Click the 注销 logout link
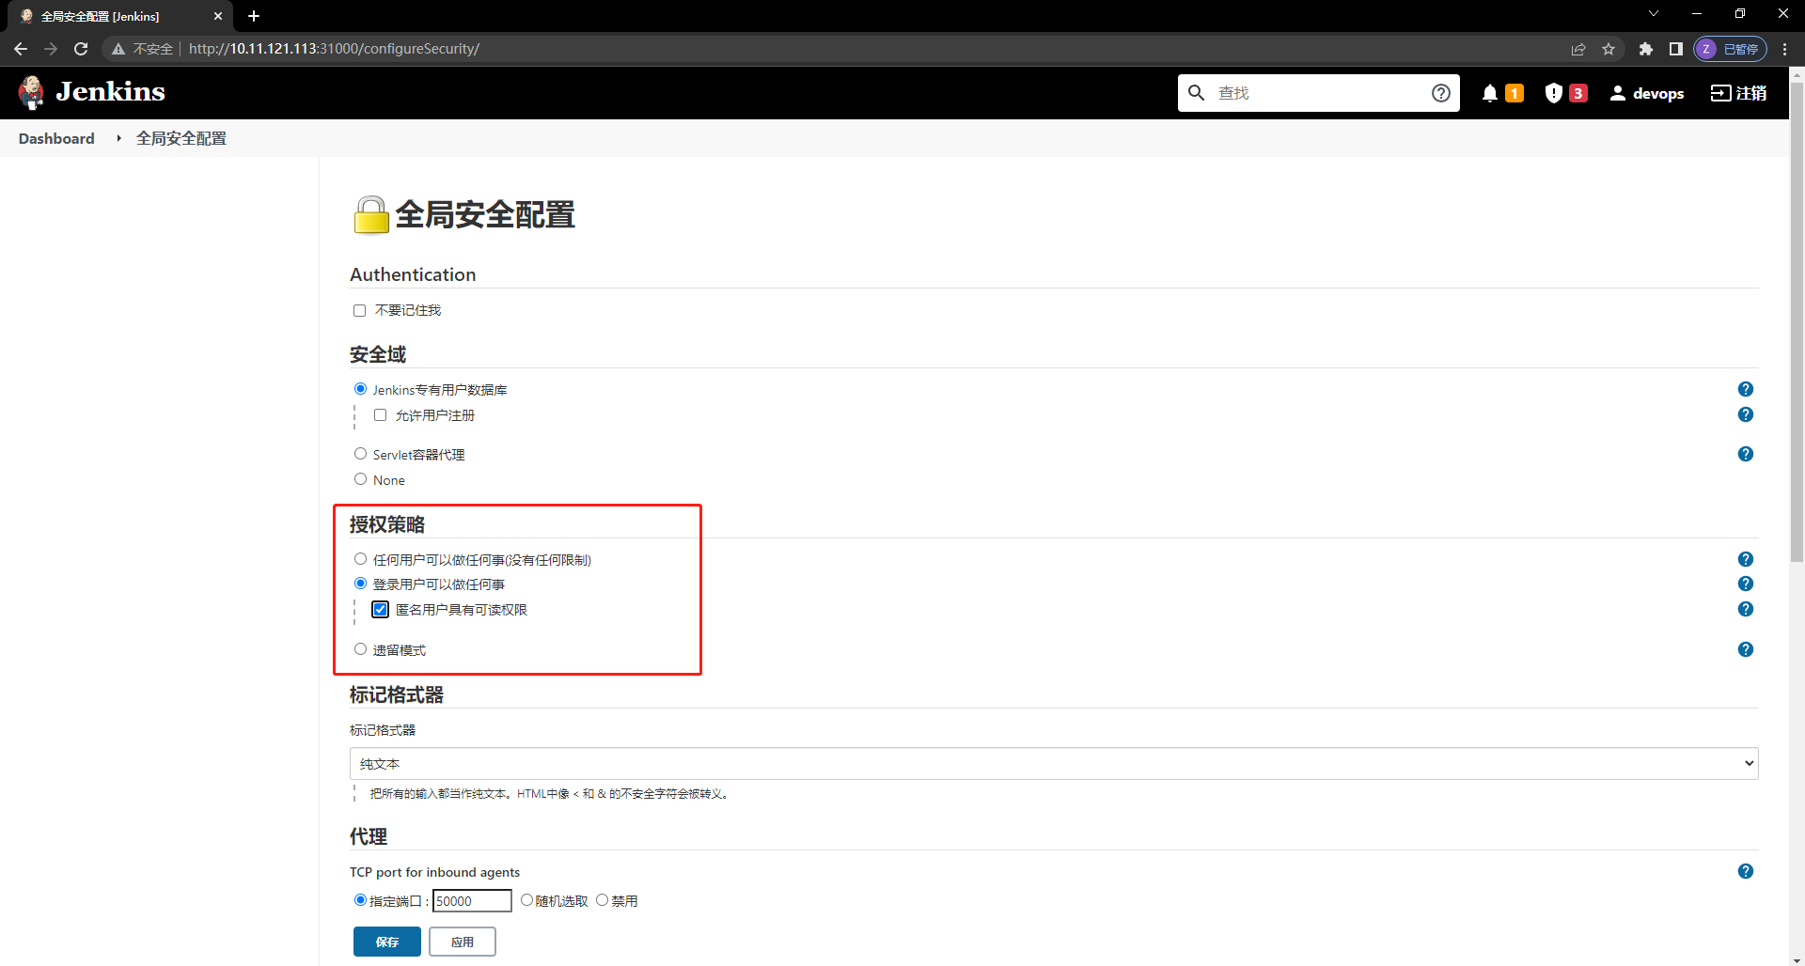This screenshot has width=1805, height=966. [1738, 93]
